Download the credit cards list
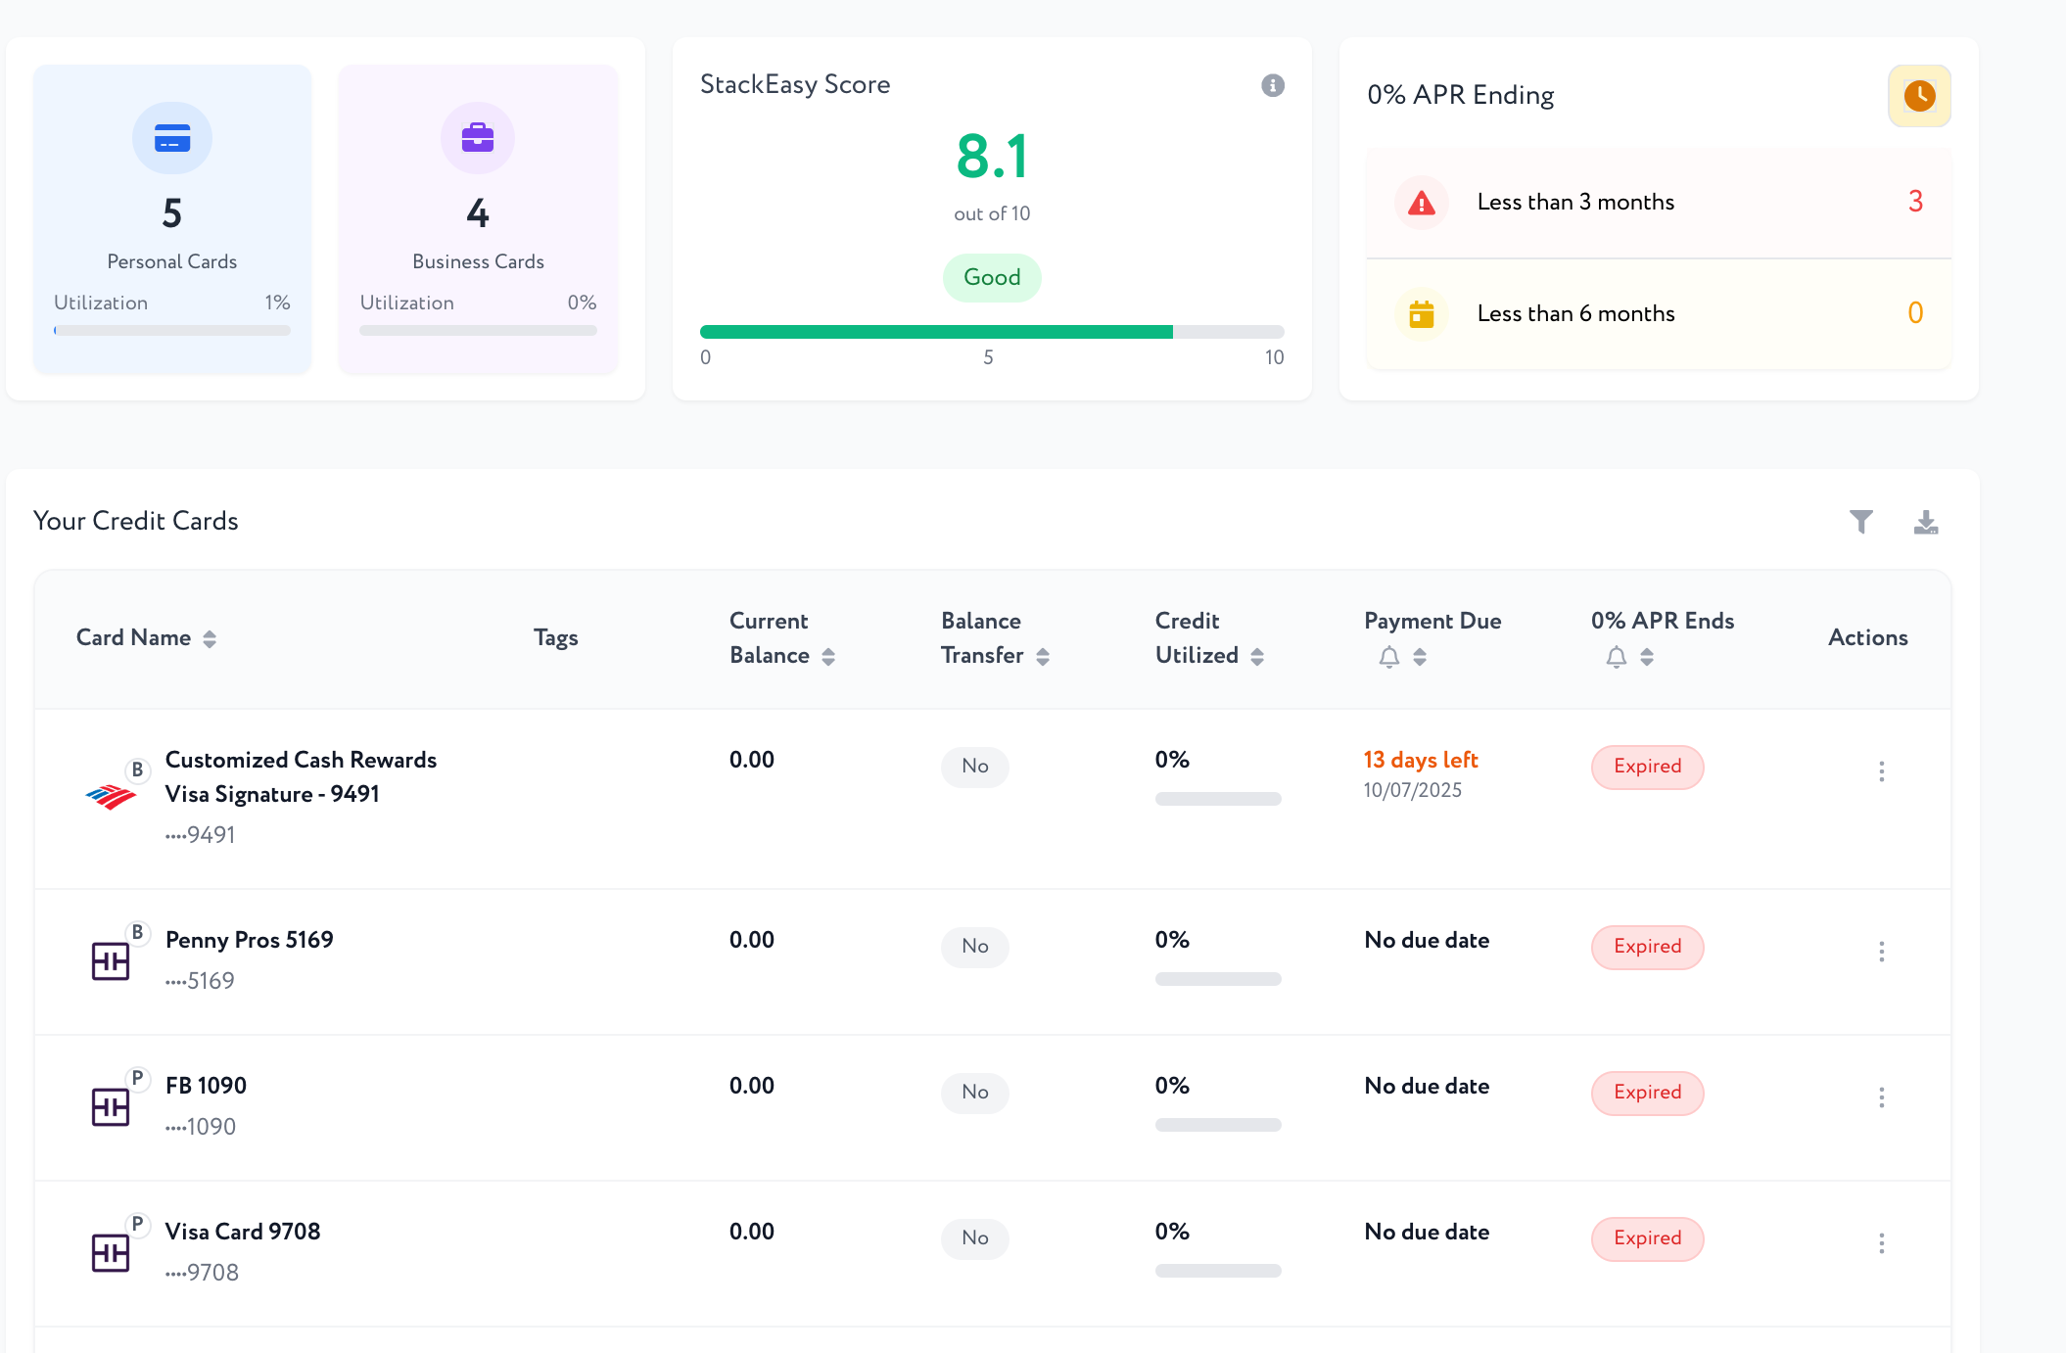The width and height of the screenshot is (2066, 1353). (1925, 522)
